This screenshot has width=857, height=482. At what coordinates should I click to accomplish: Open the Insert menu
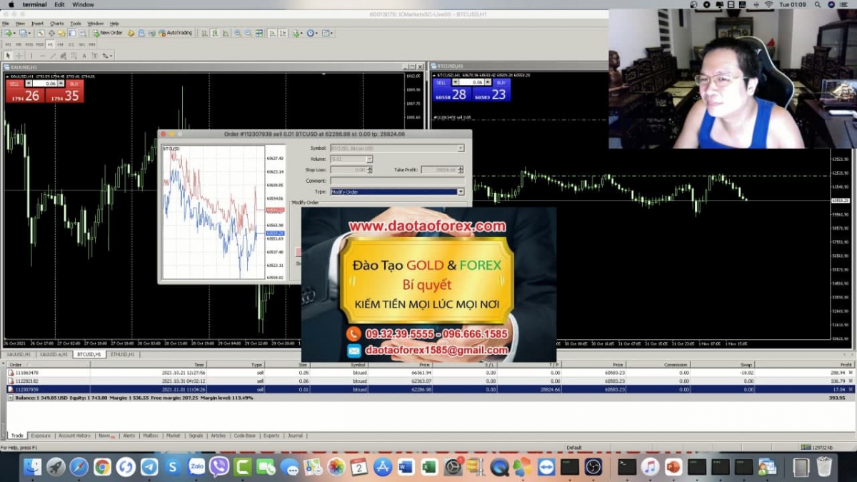pyautogui.click(x=37, y=24)
